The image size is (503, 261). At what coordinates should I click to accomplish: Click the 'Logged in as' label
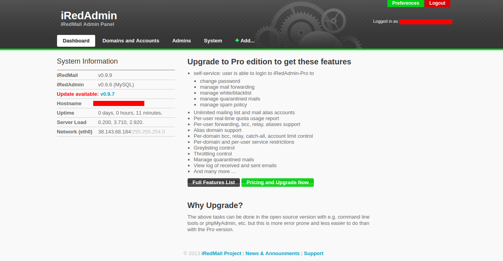385,22
